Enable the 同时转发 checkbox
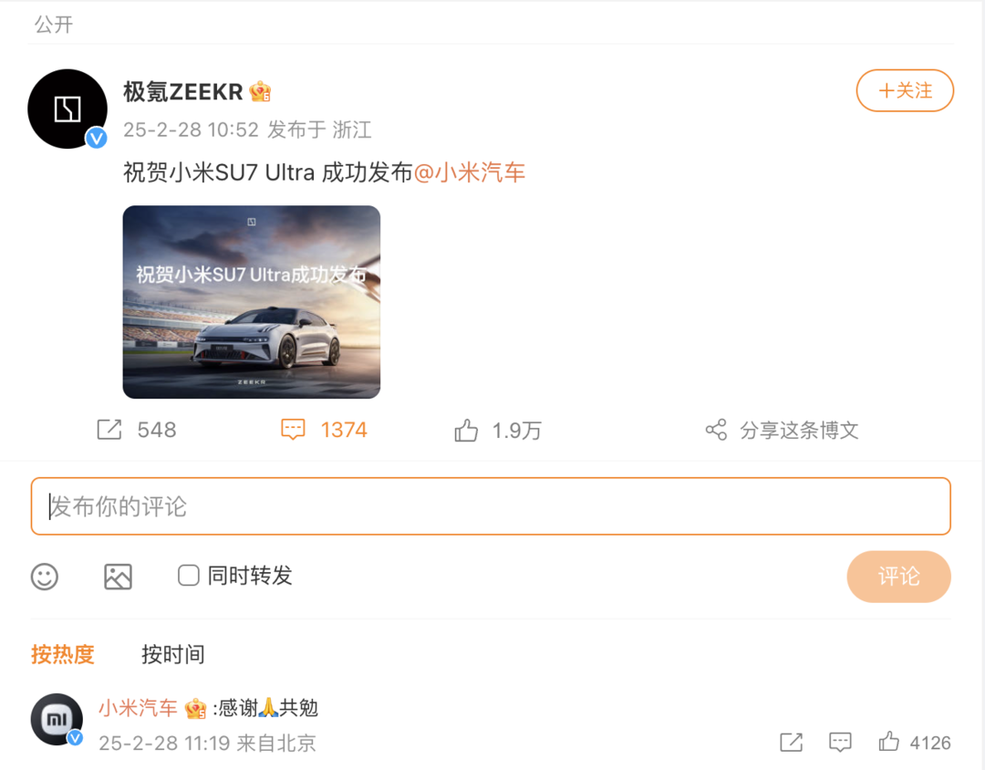Viewport: 985px width, 770px height. pyautogui.click(x=189, y=576)
